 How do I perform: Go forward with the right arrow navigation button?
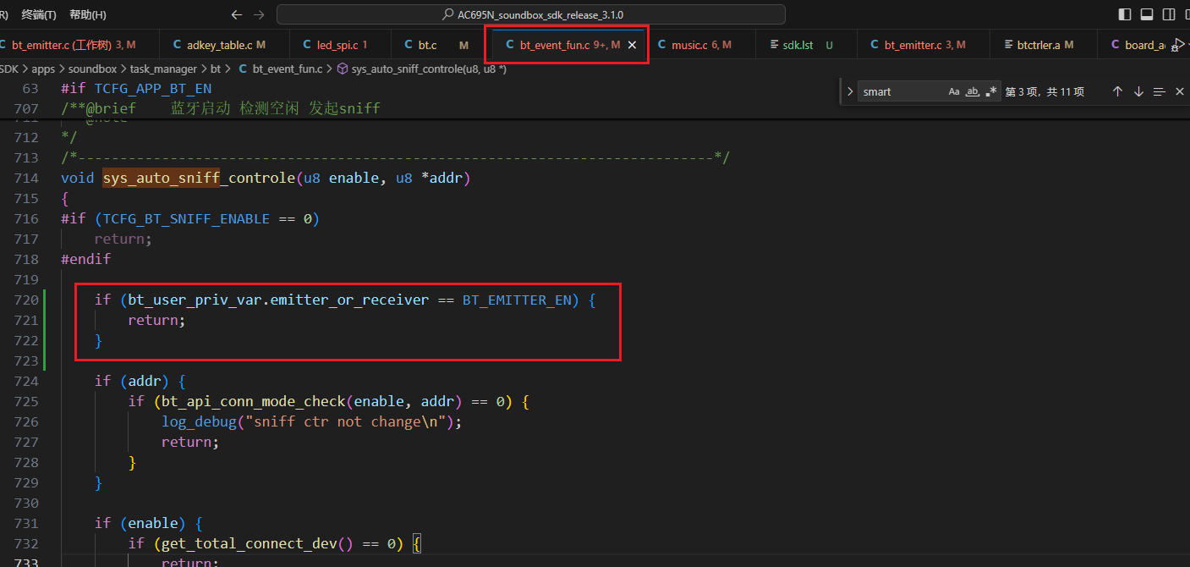click(259, 14)
